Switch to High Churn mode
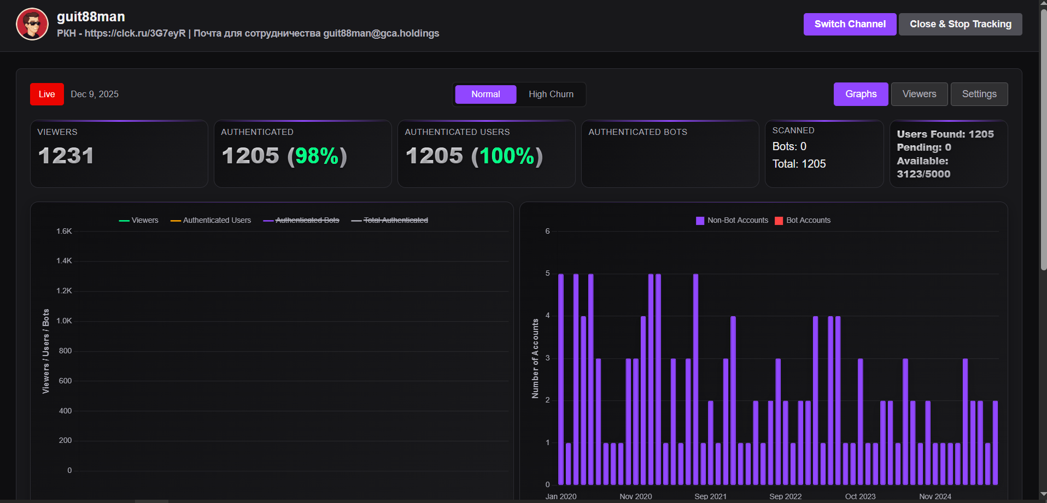Image resolution: width=1047 pixels, height=503 pixels. pos(551,94)
